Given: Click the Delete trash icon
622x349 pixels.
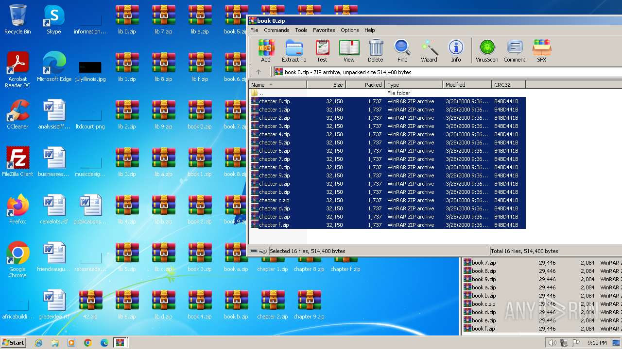Looking at the screenshot, I should (x=375, y=51).
